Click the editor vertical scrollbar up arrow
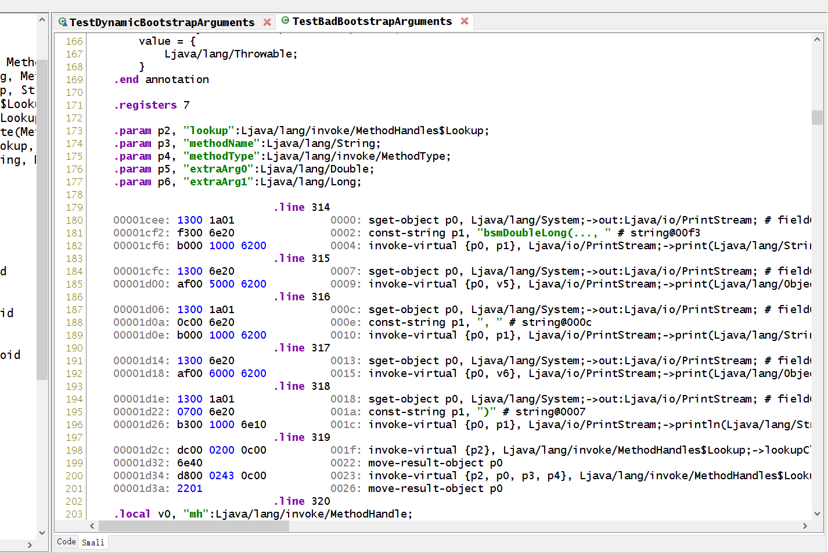The image size is (828, 553). point(817,39)
